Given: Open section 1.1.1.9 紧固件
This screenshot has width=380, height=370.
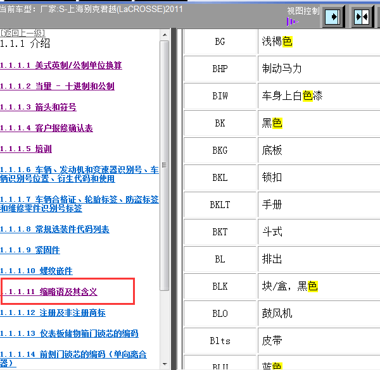Looking at the screenshot, I should pyautogui.click(x=30, y=250).
